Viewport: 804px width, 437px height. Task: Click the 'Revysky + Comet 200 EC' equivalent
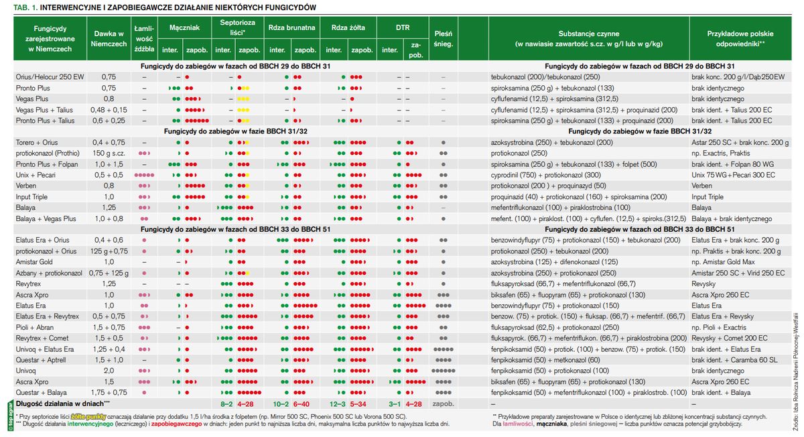[x=730, y=338]
